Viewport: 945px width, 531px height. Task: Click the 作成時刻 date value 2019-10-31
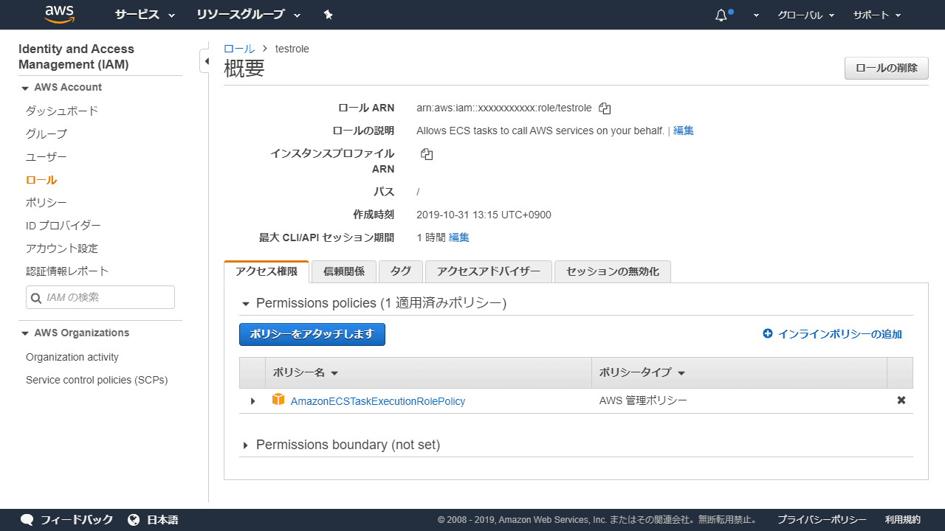[484, 215]
